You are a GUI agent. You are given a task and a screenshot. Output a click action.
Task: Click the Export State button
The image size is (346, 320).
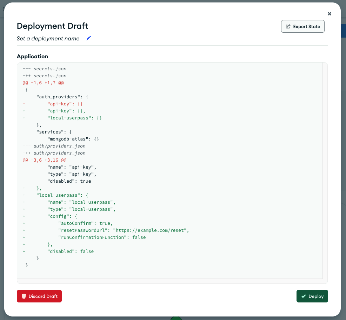[302, 26]
